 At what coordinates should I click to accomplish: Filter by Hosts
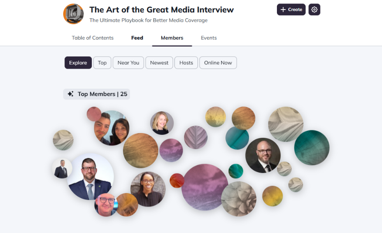(x=186, y=63)
